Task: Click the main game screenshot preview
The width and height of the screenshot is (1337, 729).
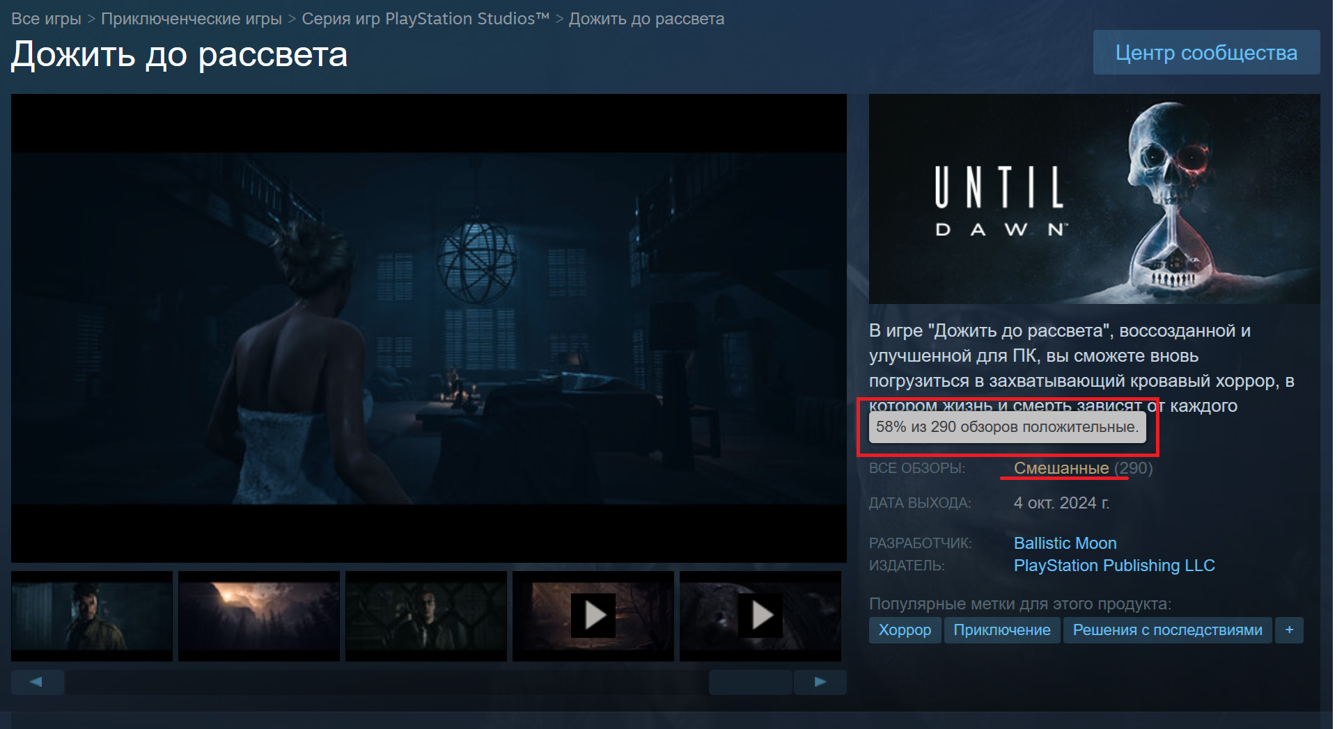Action: click(429, 328)
